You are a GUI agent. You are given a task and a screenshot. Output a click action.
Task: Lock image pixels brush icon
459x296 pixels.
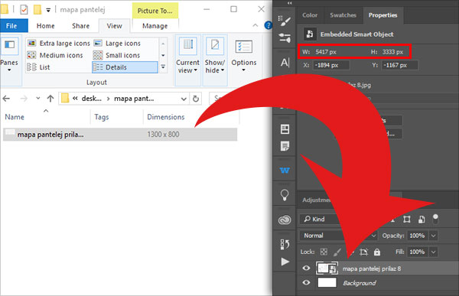click(337, 252)
